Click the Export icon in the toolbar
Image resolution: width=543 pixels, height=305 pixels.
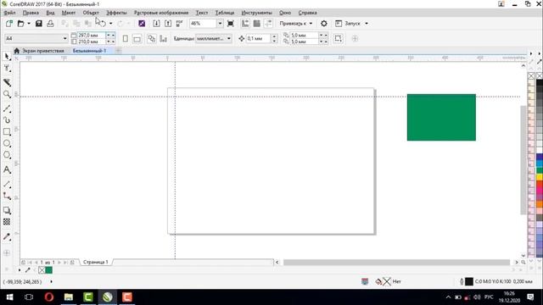pyautogui.click(x=168, y=24)
